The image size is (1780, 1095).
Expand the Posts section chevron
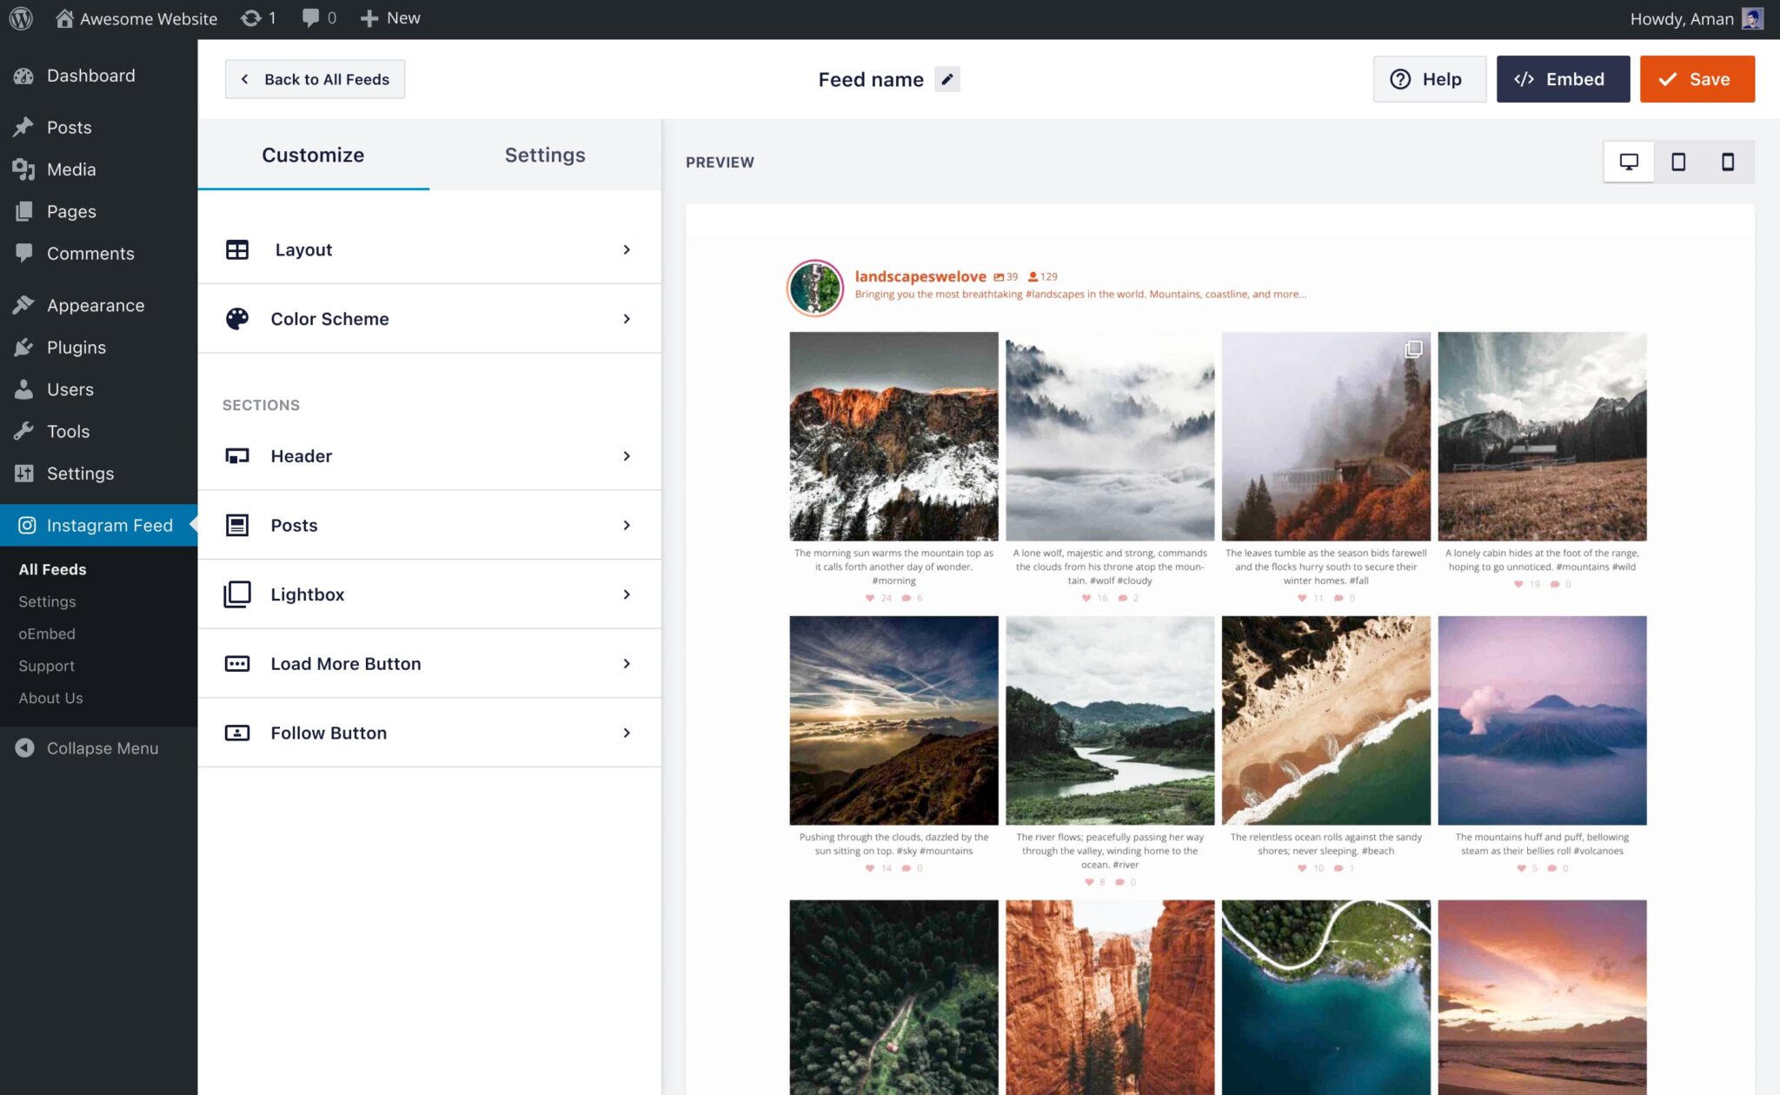click(x=627, y=525)
